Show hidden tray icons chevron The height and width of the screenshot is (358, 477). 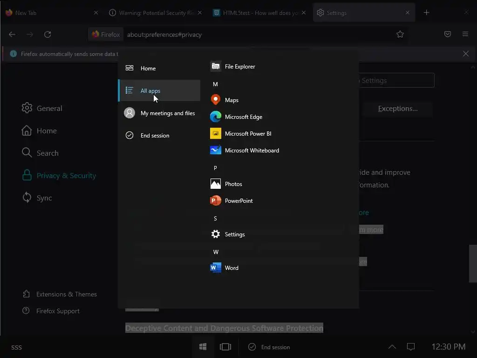pos(392,347)
